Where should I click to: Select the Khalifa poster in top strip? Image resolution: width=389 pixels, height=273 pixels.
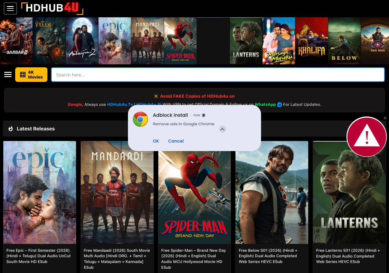(312, 41)
